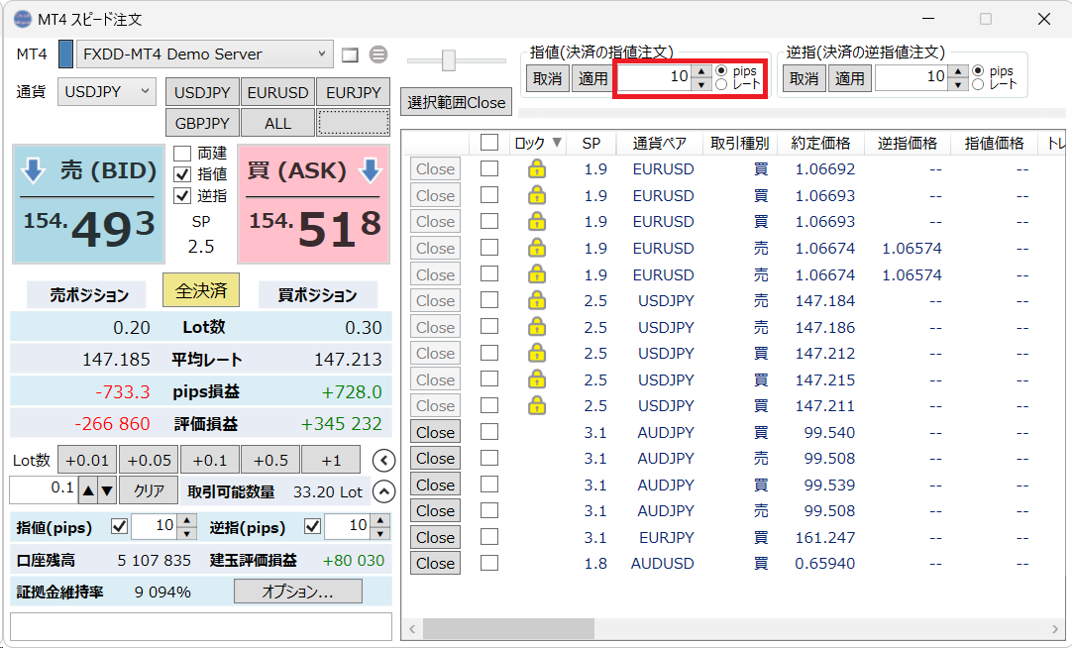Select the GBPJPY currency quick tab
Image resolution: width=1072 pixels, height=648 pixels.
pyautogui.click(x=202, y=123)
